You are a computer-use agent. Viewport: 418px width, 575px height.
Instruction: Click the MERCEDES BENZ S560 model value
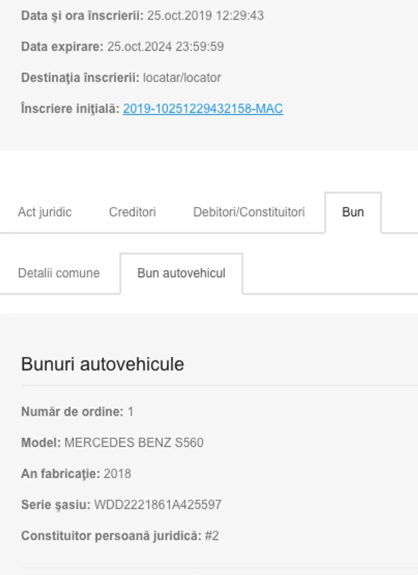click(134, 443)
